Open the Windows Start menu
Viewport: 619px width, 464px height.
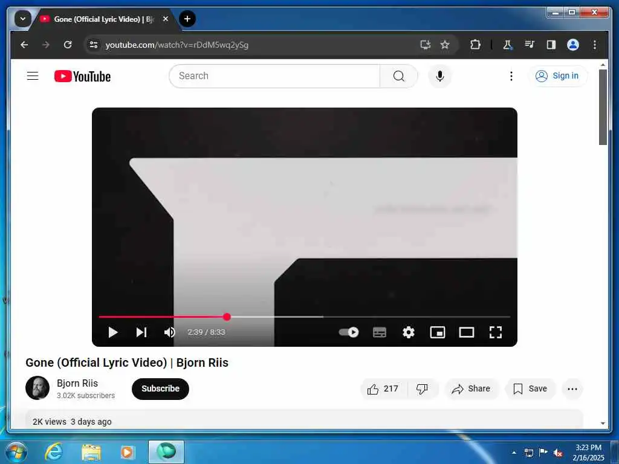[x=16, y=452]
